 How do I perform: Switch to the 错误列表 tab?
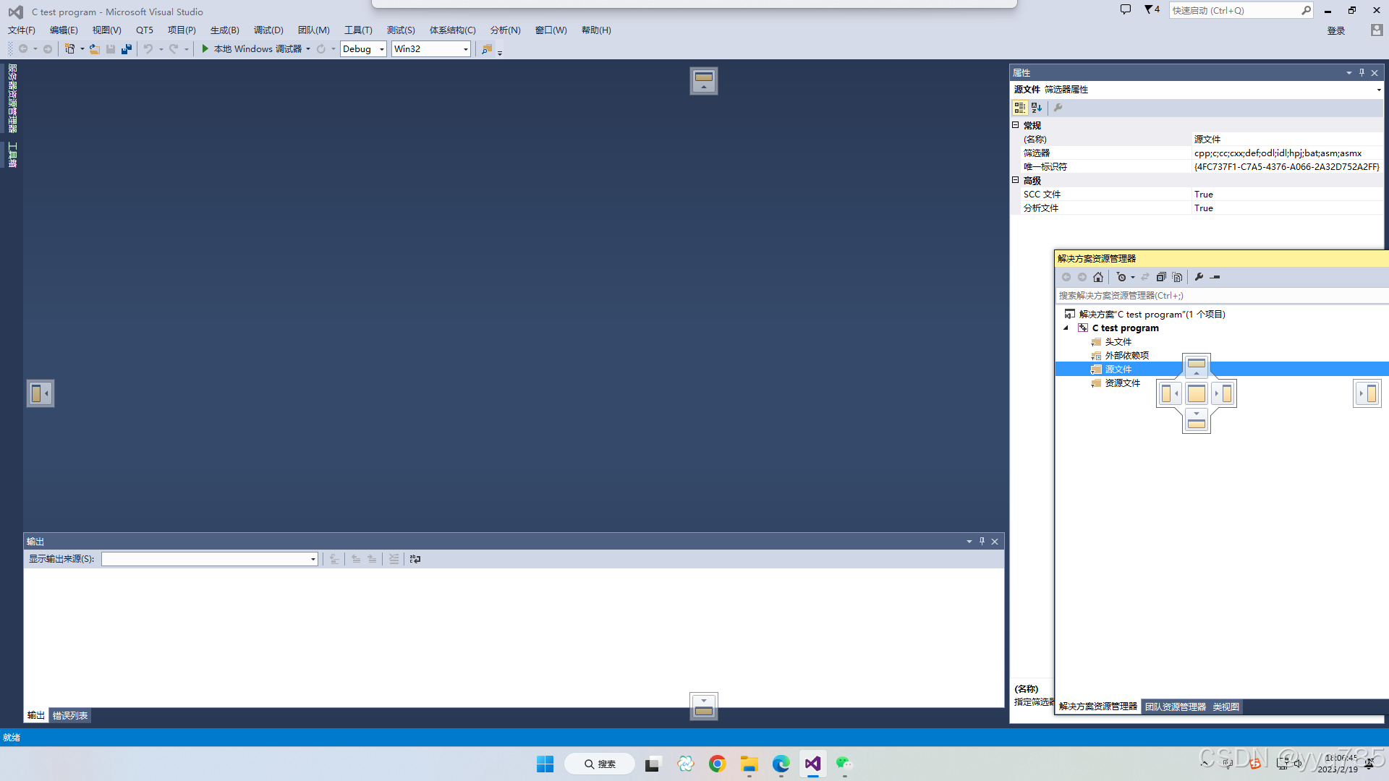tap(69, 715)
